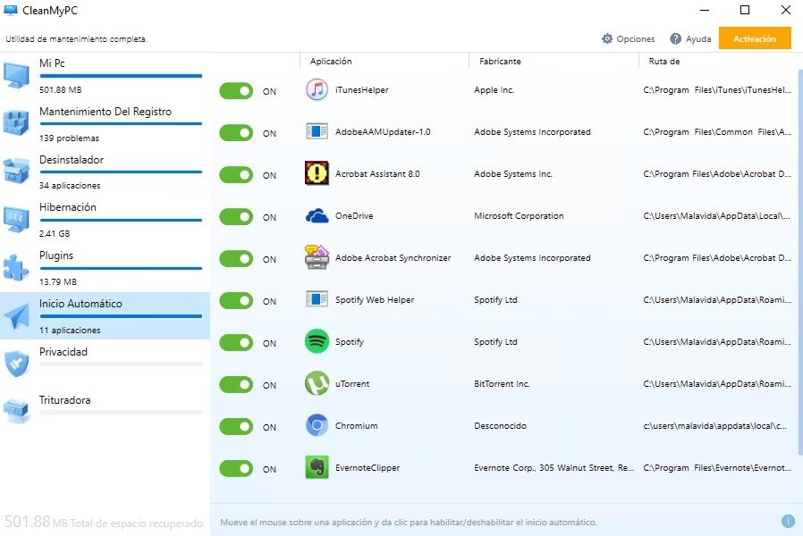
Task: Click the Ayuda question mark icon
Action: point(675,39)
